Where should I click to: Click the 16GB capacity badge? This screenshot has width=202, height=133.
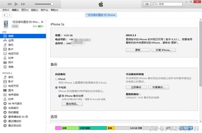15,26
